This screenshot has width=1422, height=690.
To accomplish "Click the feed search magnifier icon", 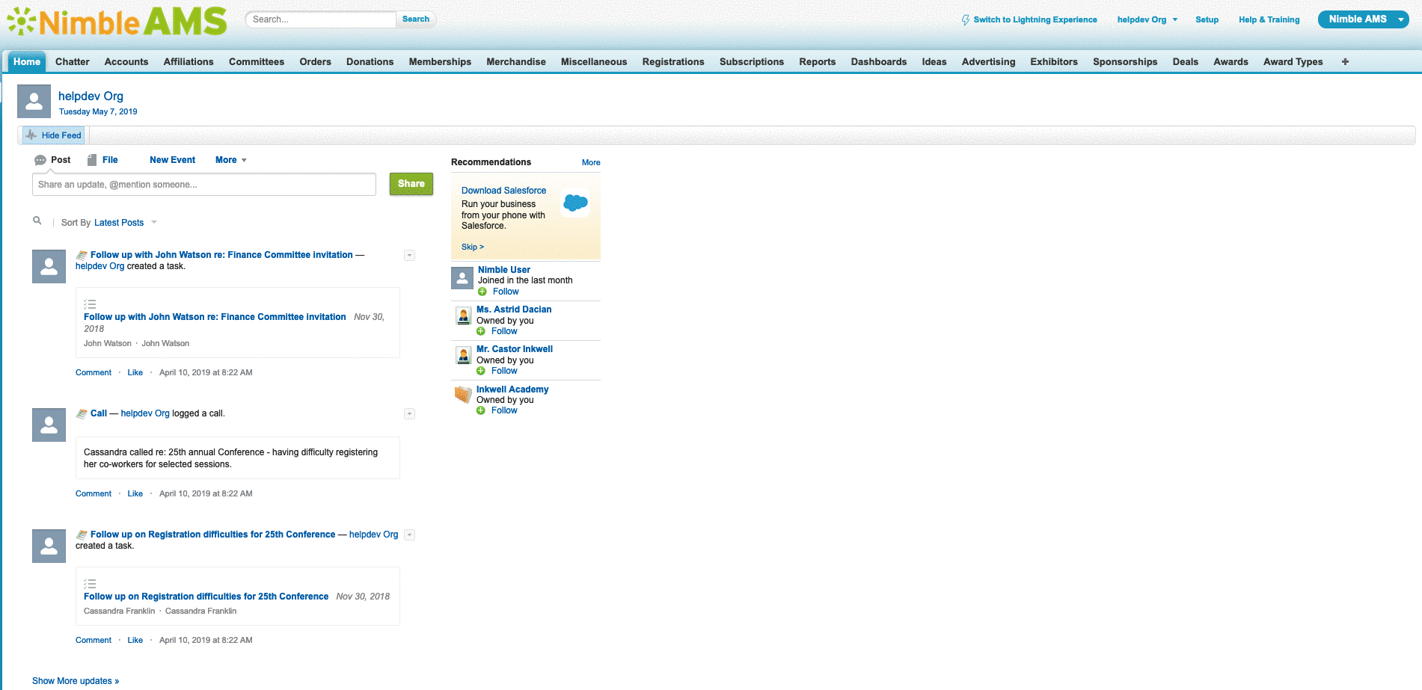I will (37, 221).
